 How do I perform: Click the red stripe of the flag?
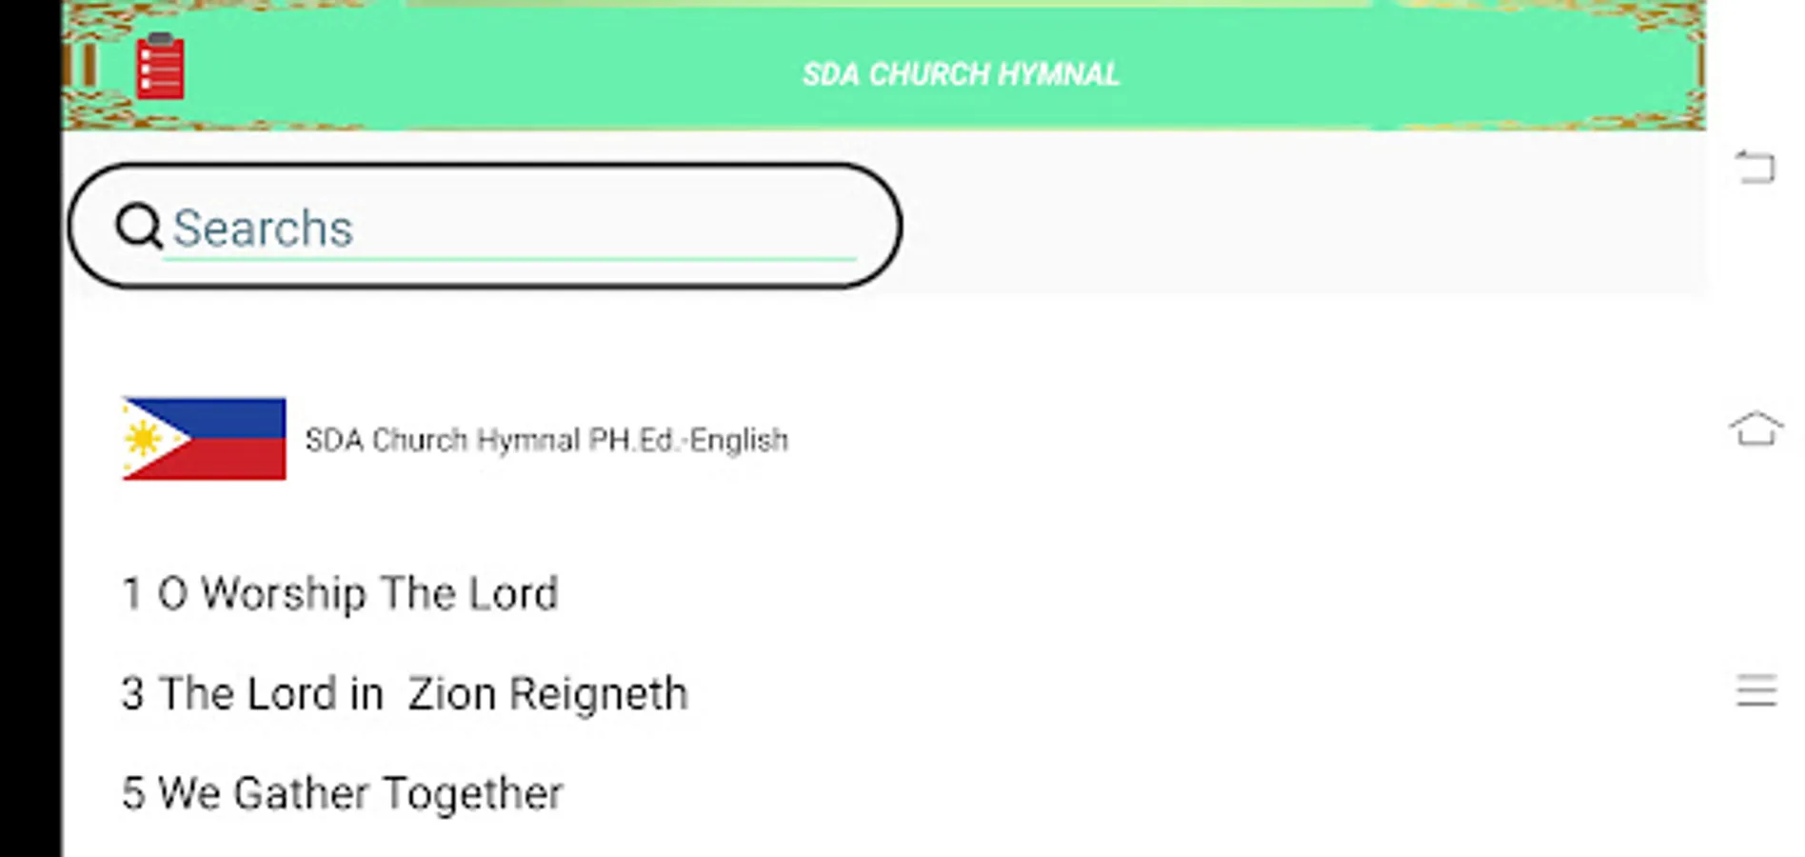pyautogui.click(x=238, y=461)
